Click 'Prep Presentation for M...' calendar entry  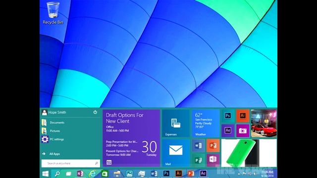[x=121, y=143]
